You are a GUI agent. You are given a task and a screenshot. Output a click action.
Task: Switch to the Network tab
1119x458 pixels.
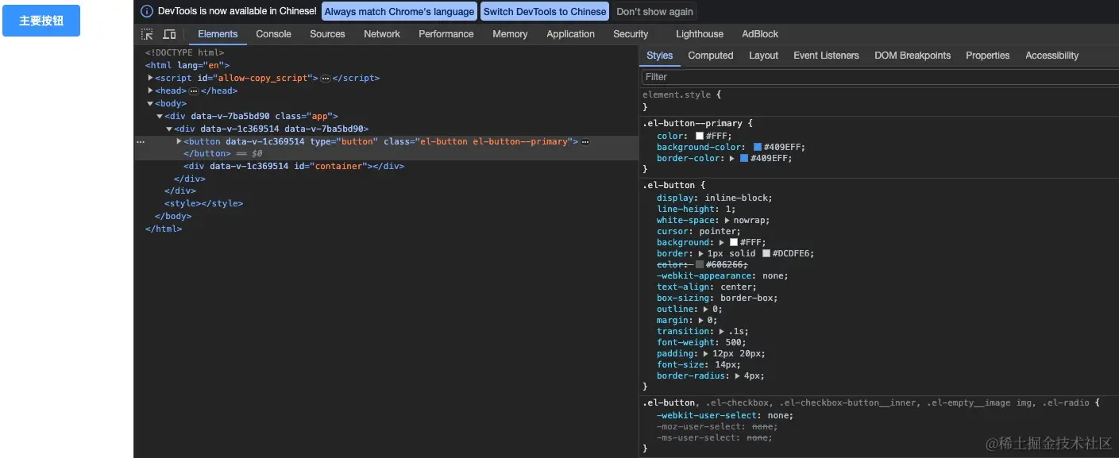[x=381, y=34]
